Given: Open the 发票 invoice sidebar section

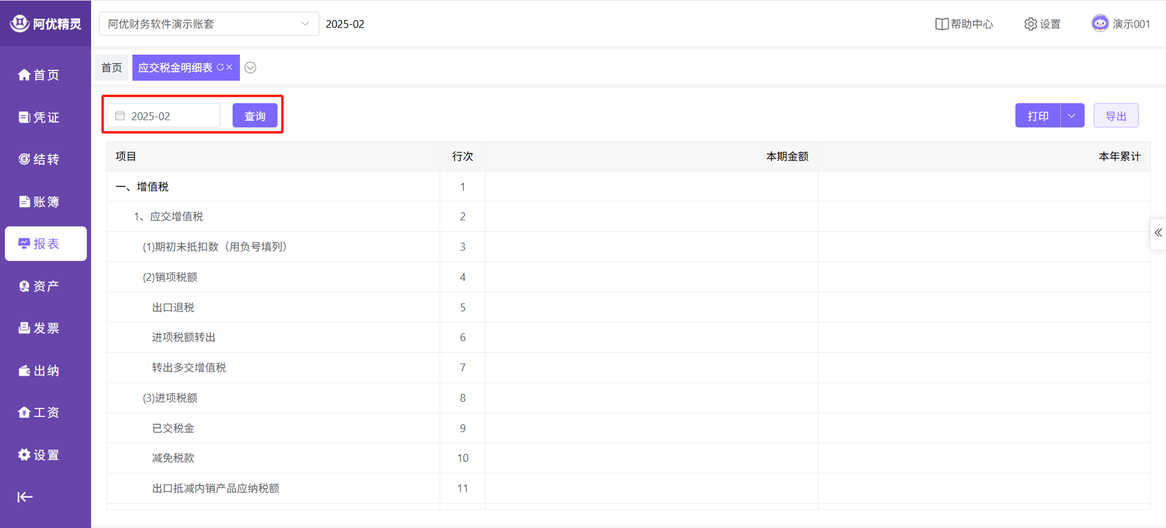Looking at the screenshot, I should point(39,328).
